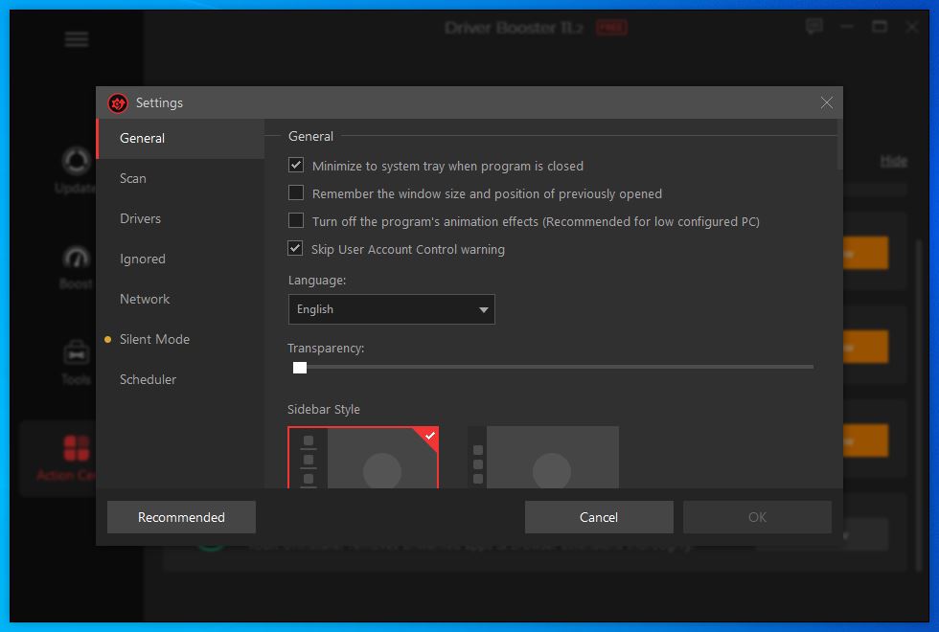The image size is (939, 632).
Task: Open the Ignored settings tab
Action: tap(180, 259)
